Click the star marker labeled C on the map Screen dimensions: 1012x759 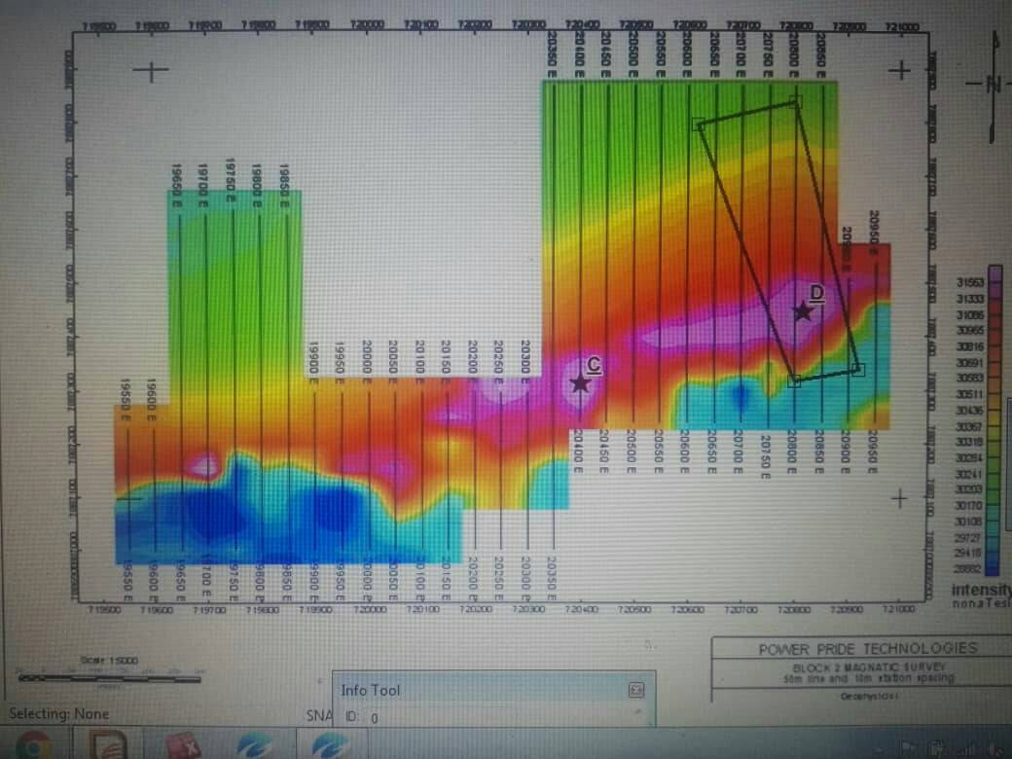coord(580,385)
